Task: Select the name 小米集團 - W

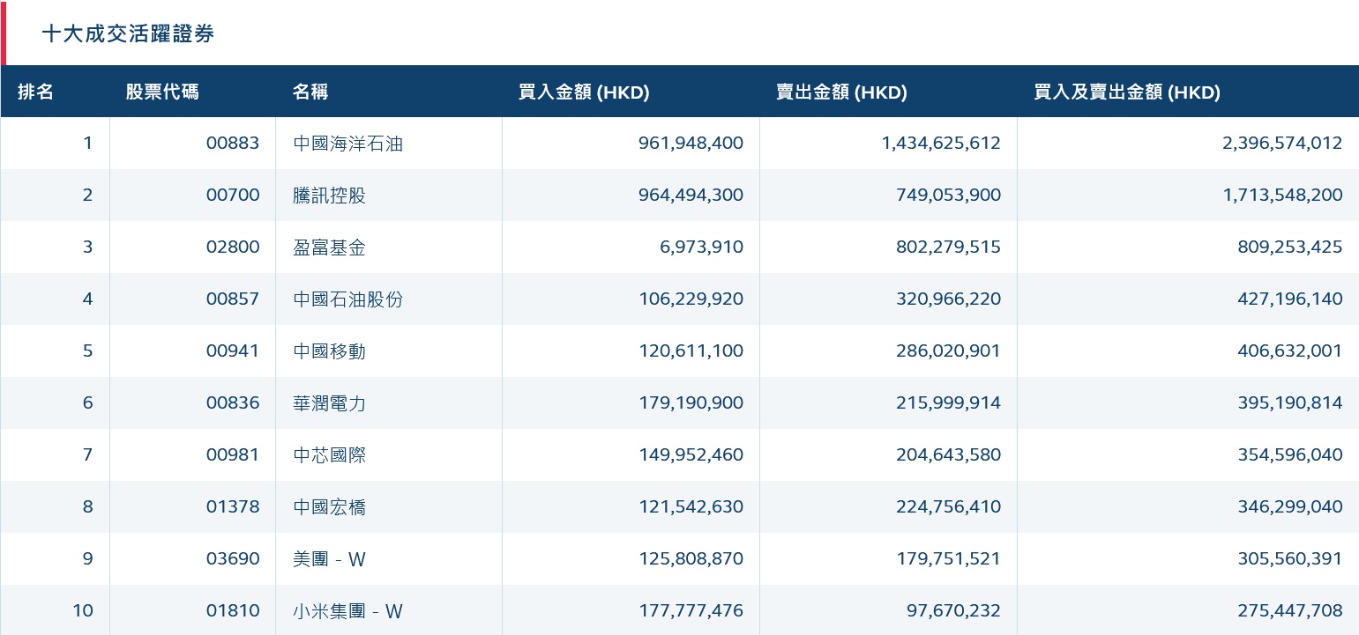Action: click(x=347, y=610)
